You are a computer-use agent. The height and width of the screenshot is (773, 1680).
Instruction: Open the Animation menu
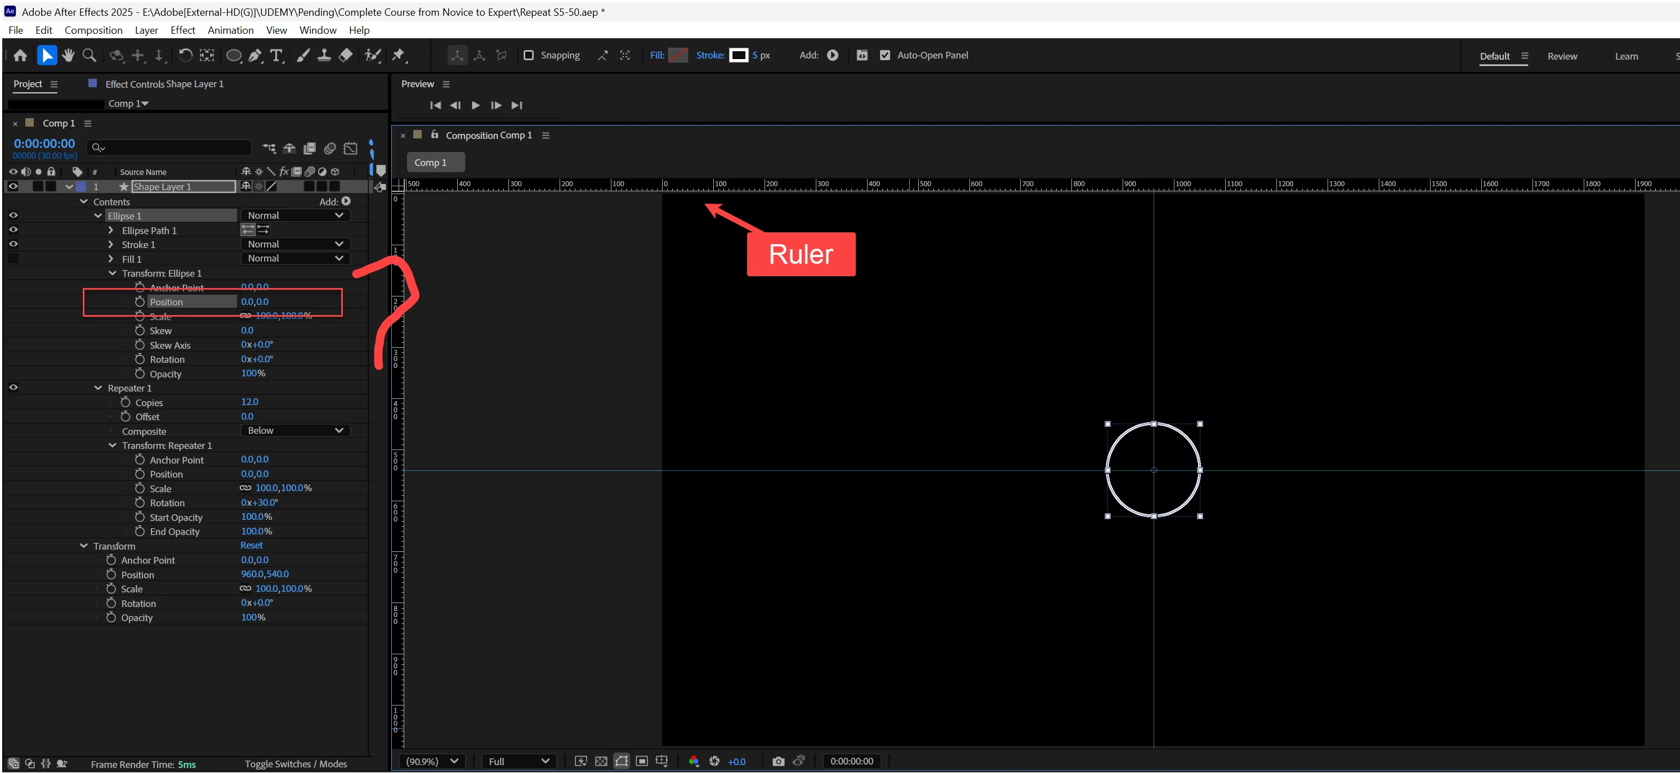[x=230, y=30]
